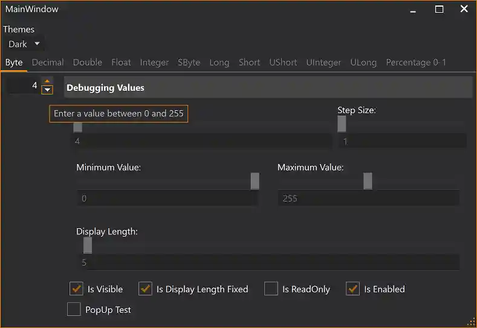
Task: Collapse the Debugging Values header
Action: click(x=268, y=87)
